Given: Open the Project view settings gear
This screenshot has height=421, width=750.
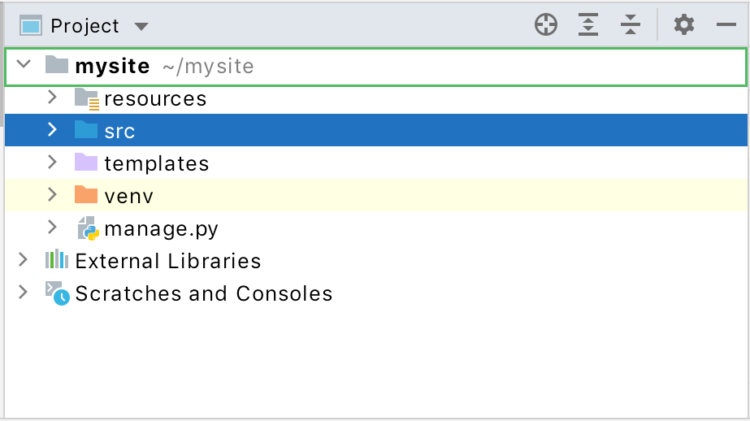Looking at the screenshot, I should coord(684,25).
